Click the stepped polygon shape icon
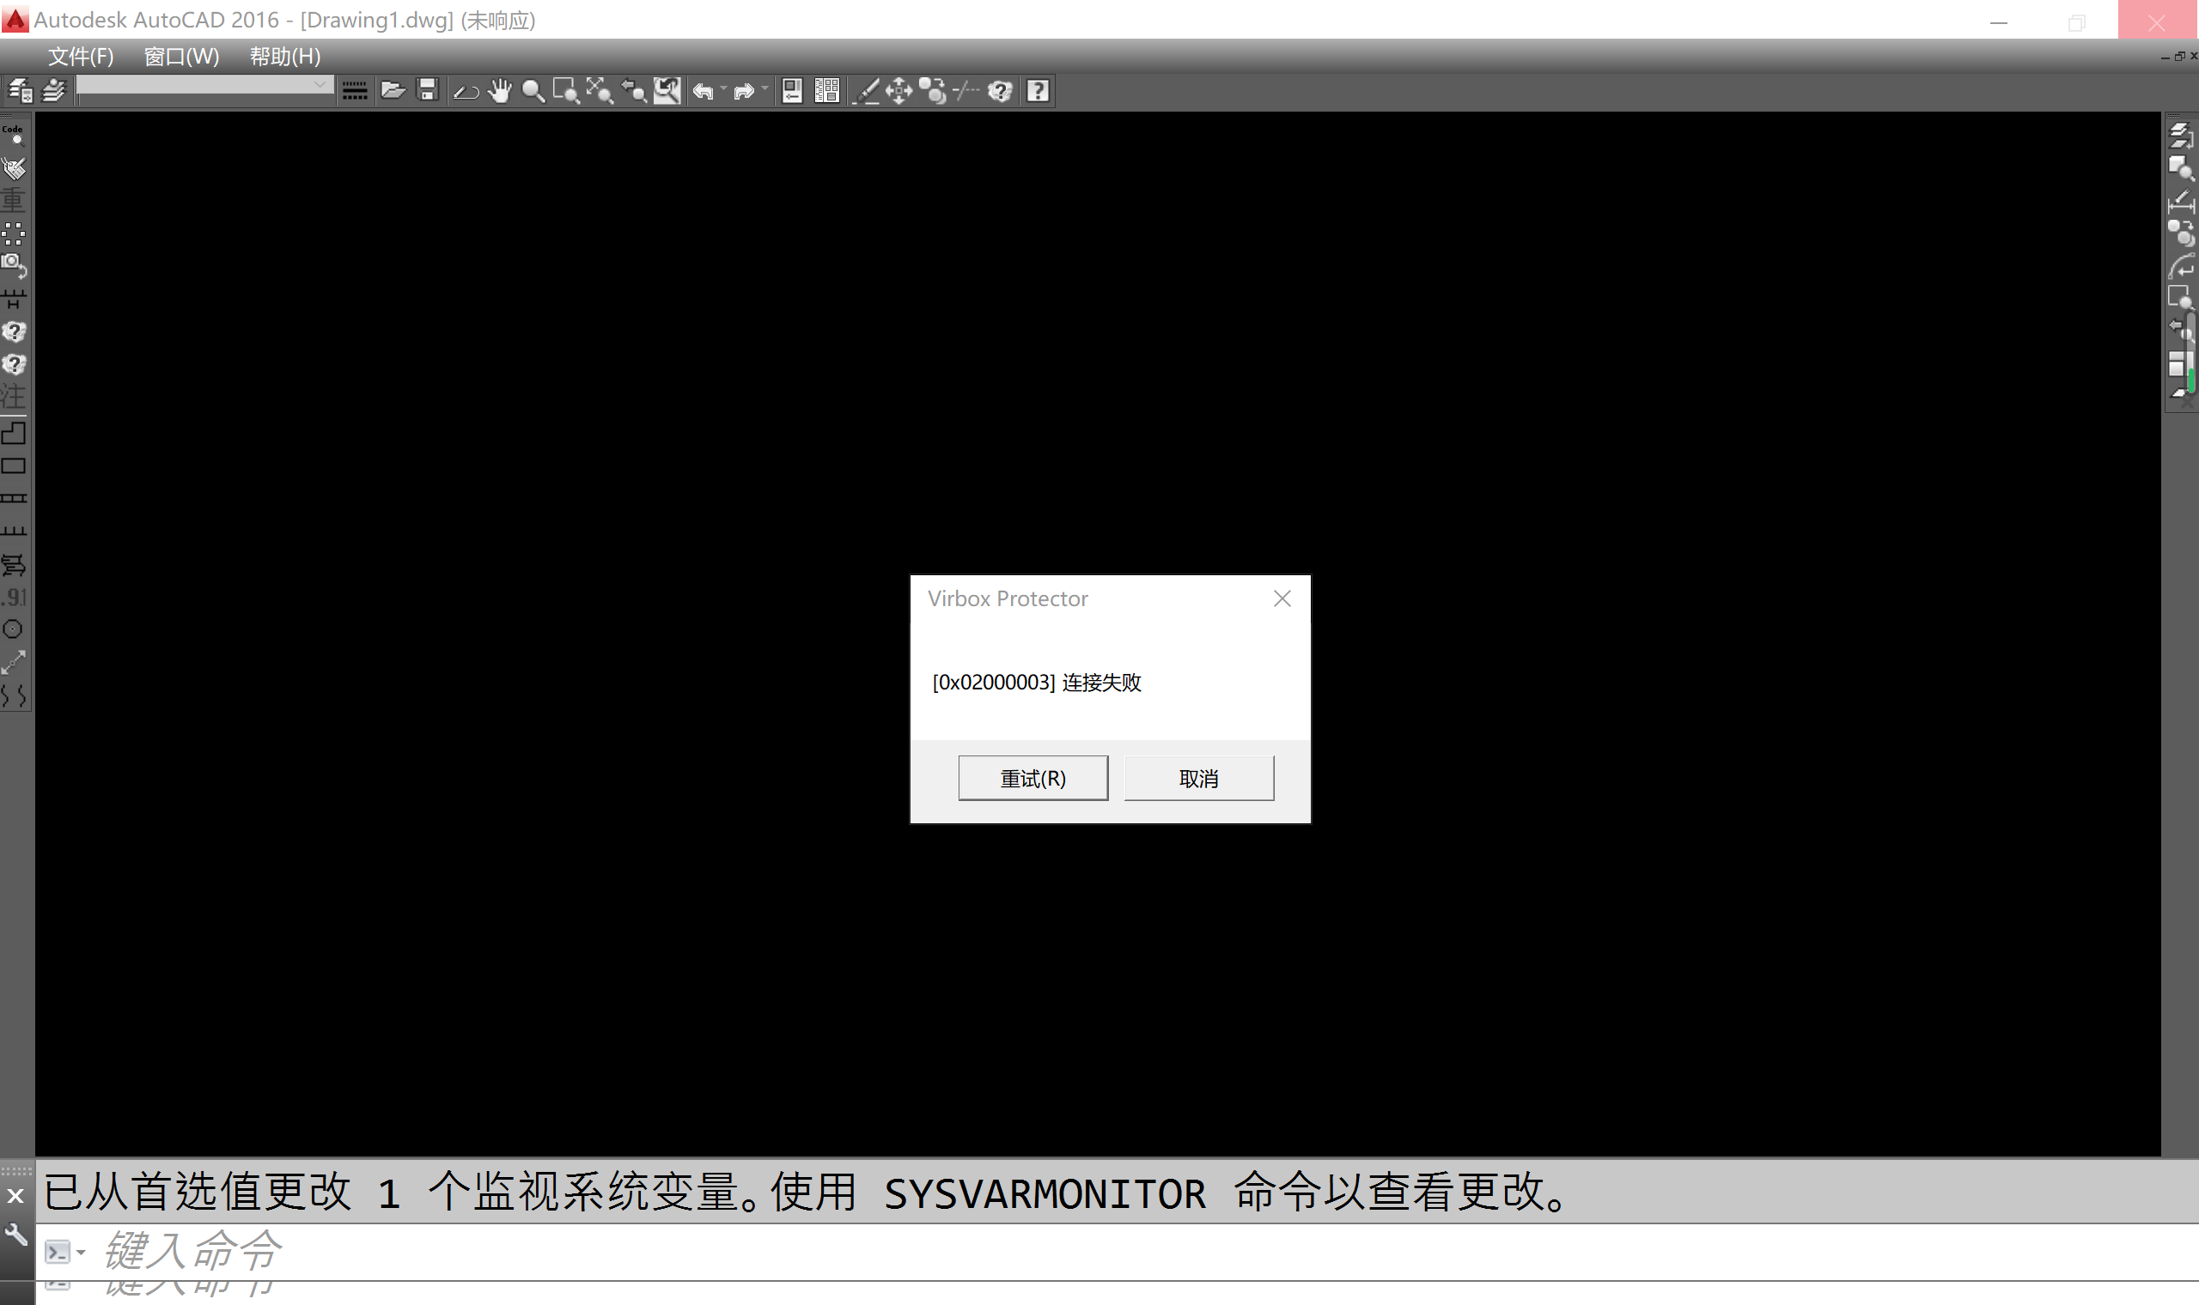The image size is (2199, 1305). pyautogui.click(x=13, y=433)
